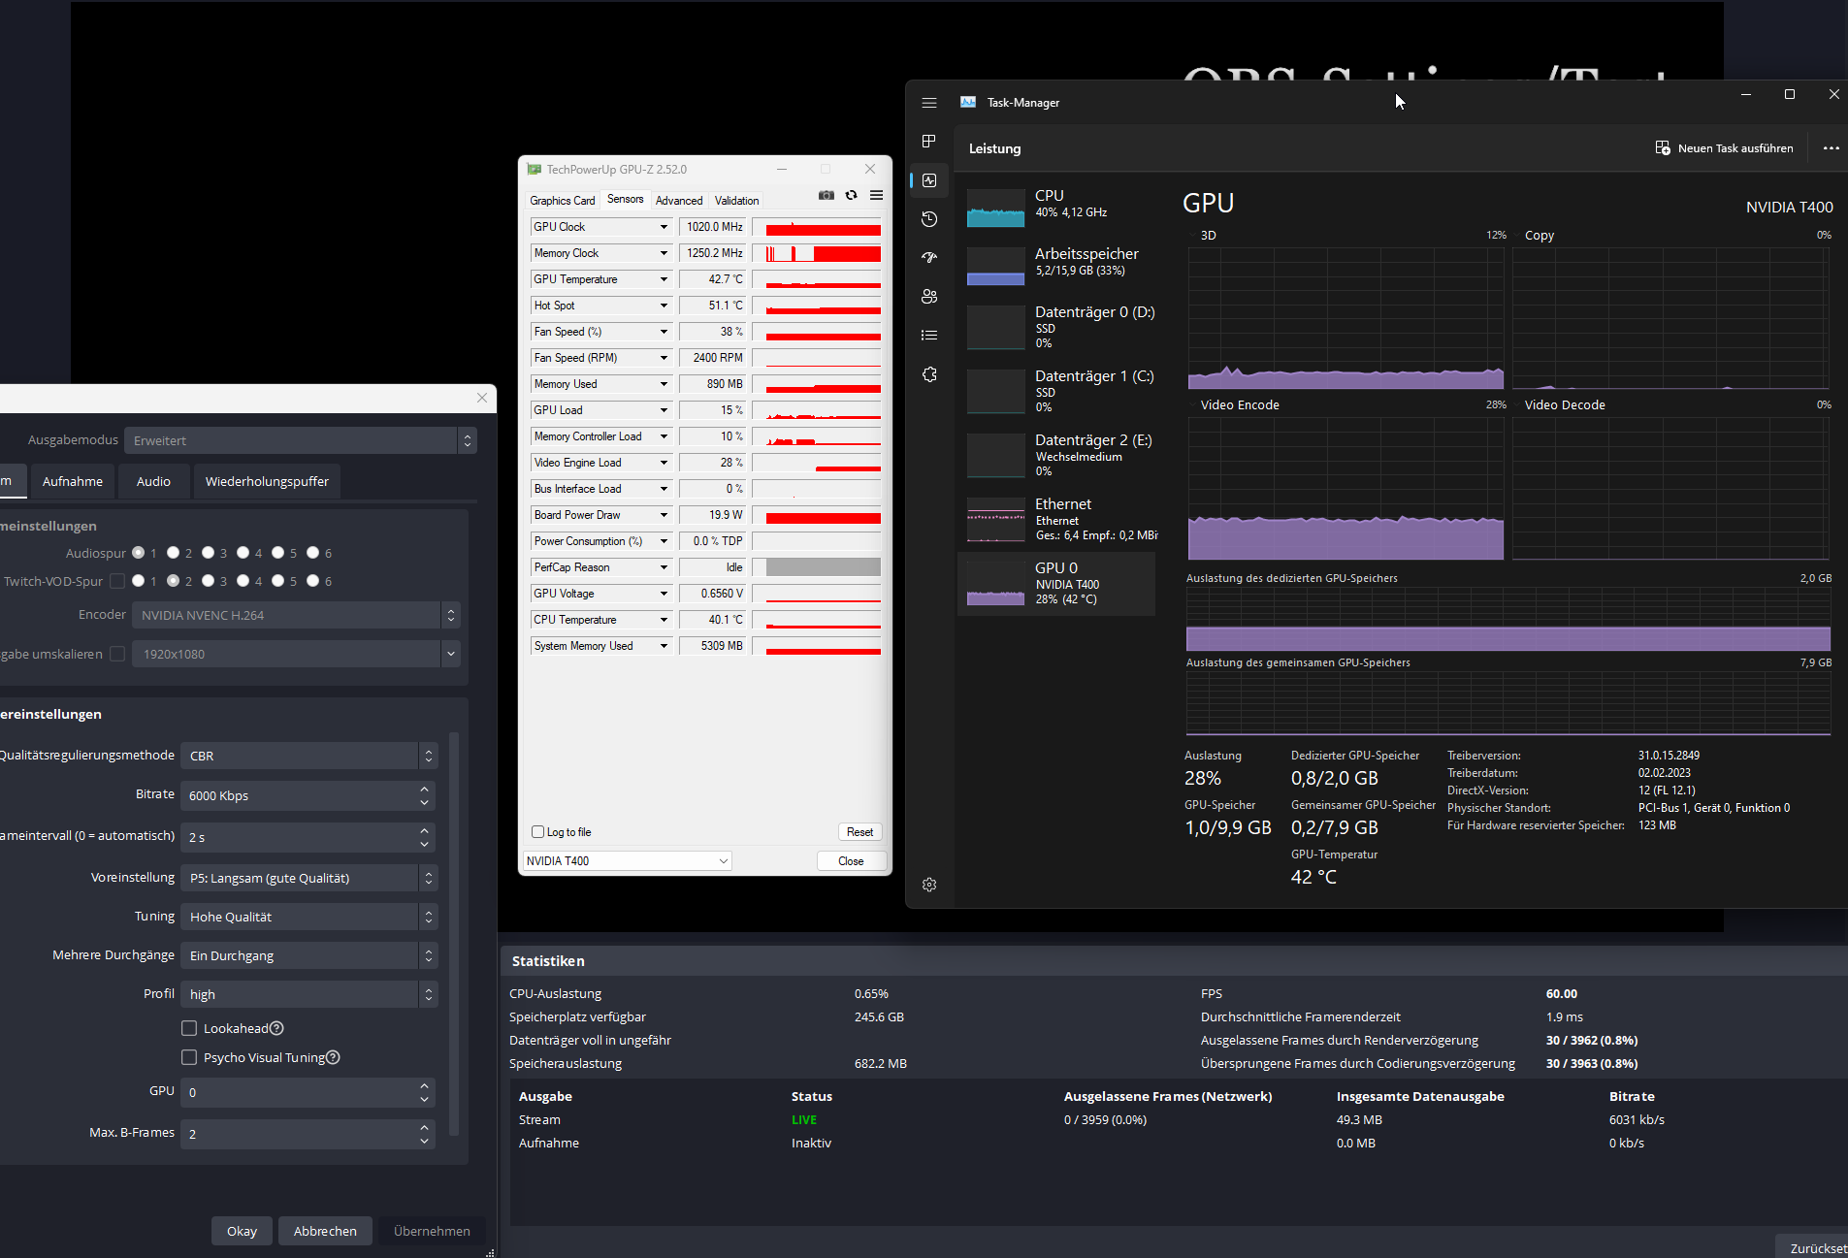Image resolution: width=1848 pixels, height=1258 pixels.
Task: Open the Voreinstellung preset dropdown
Action: 309,878
